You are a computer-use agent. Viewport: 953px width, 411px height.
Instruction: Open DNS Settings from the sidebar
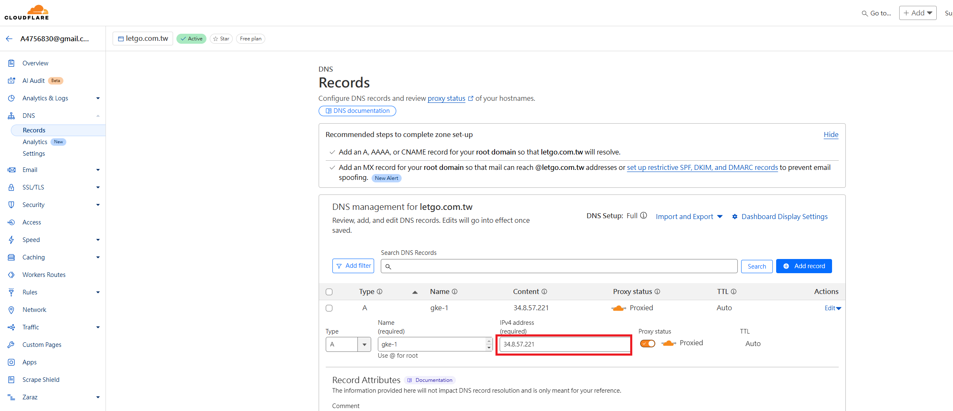pos(34,153)
